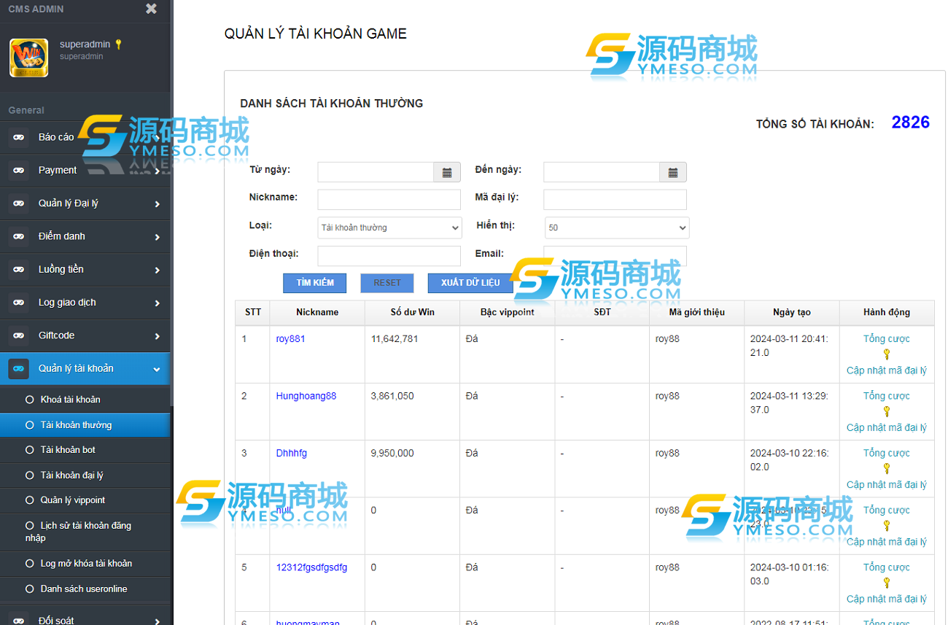Image resolution: width=948 pixels, height=625 pixels.
Task: Collapse the Quản lý tài khoản chevron
Action: [x=157, y=370]
